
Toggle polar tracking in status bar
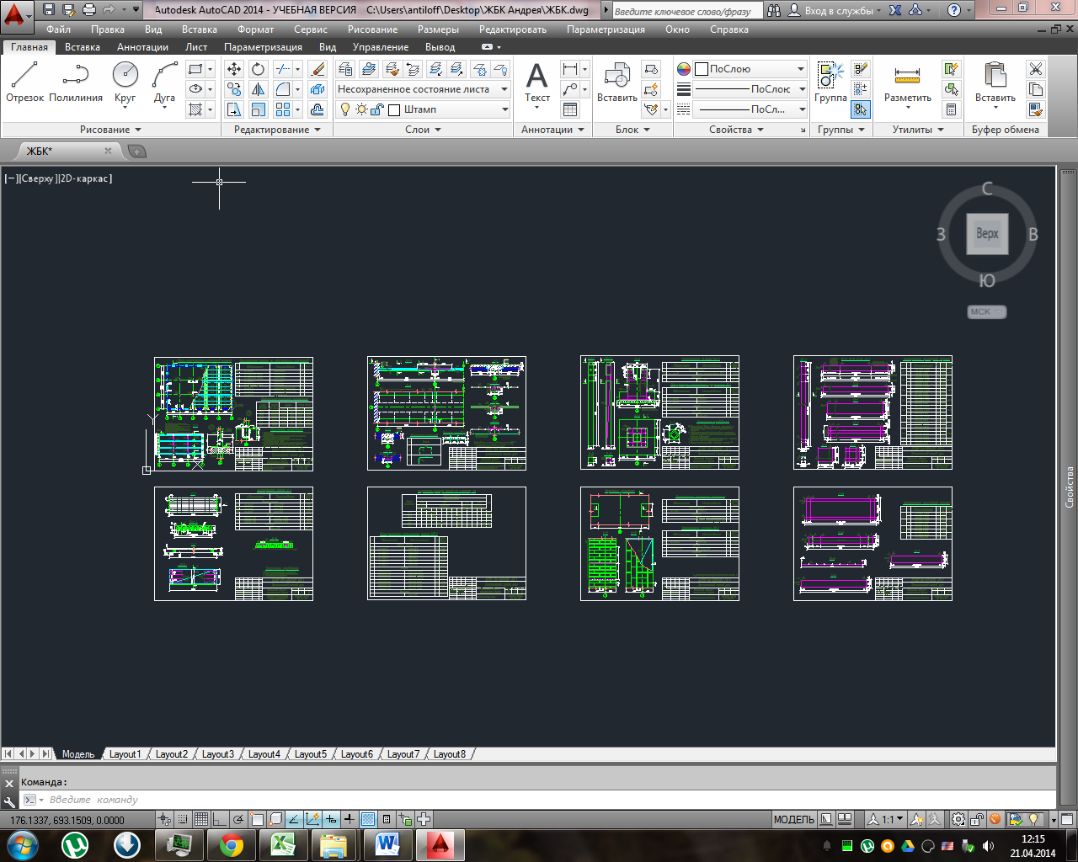pos(237,819)
